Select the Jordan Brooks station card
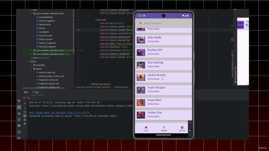269x151 pixels. (x=164, y=77)
